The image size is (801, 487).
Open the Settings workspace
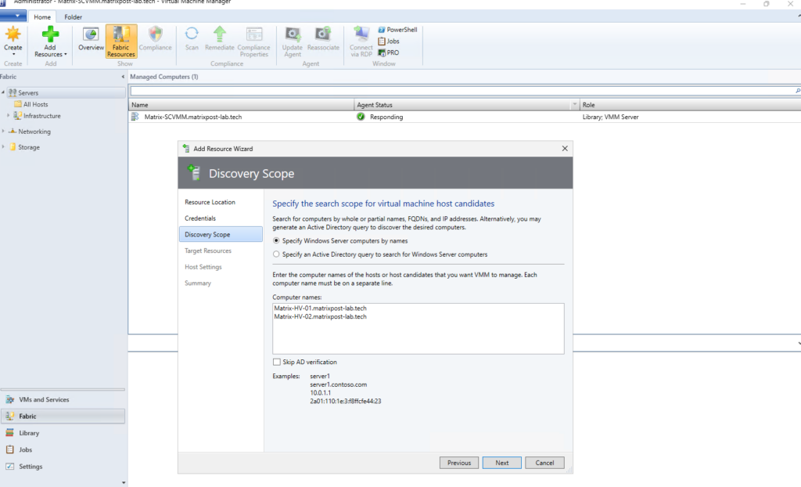63,467
